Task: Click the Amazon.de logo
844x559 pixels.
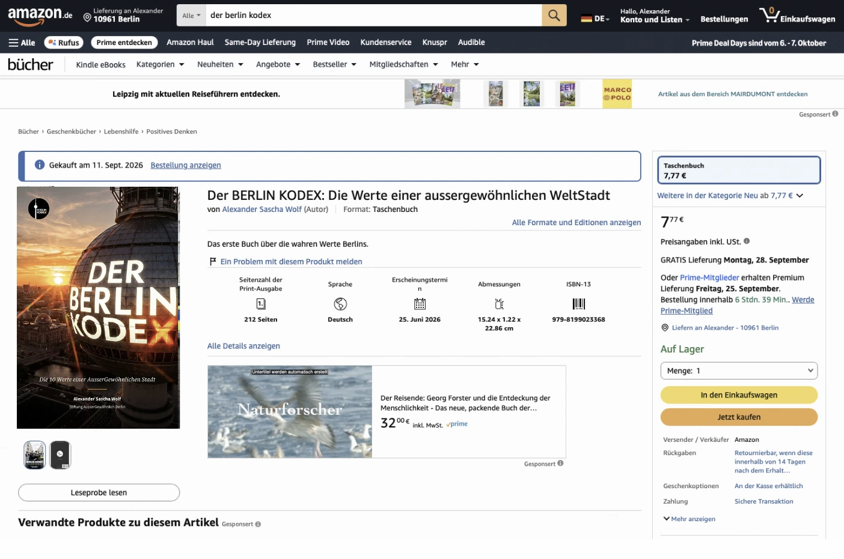Action: click(40, 16)
